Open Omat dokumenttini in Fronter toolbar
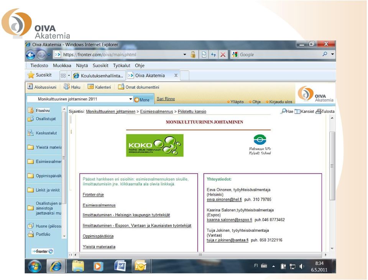Image resolution: width=368 pixels, height=280 pixels. pos(138,87)
